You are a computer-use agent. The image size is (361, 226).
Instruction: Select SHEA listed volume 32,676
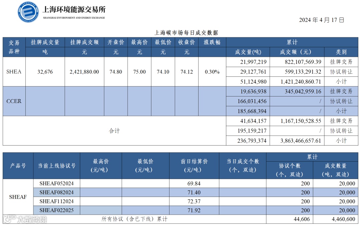coord(45,72)
